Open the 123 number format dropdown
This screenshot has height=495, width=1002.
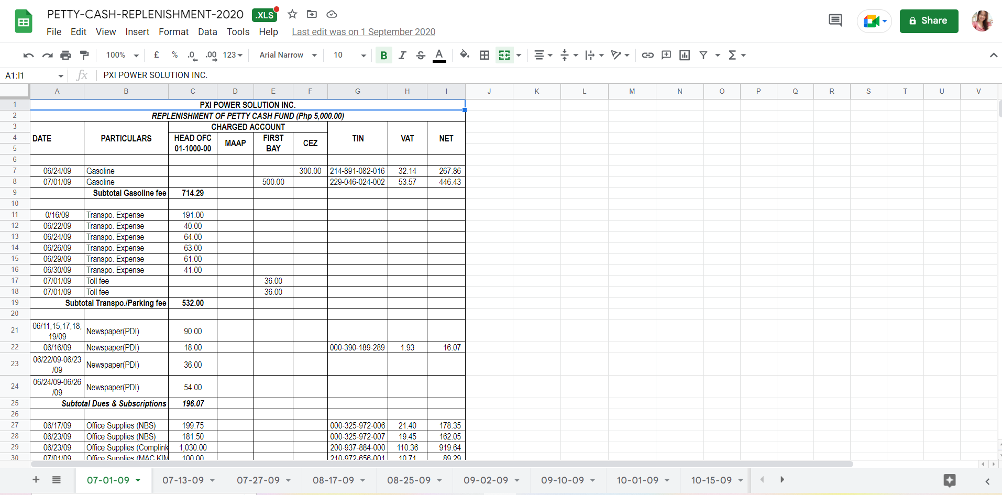point(233,55)
